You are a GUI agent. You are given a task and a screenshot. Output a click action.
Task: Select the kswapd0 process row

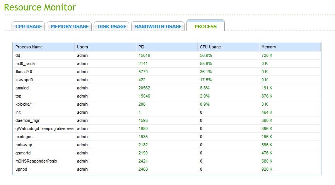pyautogui.click(x=24, y=80)
